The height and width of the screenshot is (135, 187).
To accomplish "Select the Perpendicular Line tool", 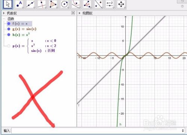I will pyautogui.click(x=42, y=4).
